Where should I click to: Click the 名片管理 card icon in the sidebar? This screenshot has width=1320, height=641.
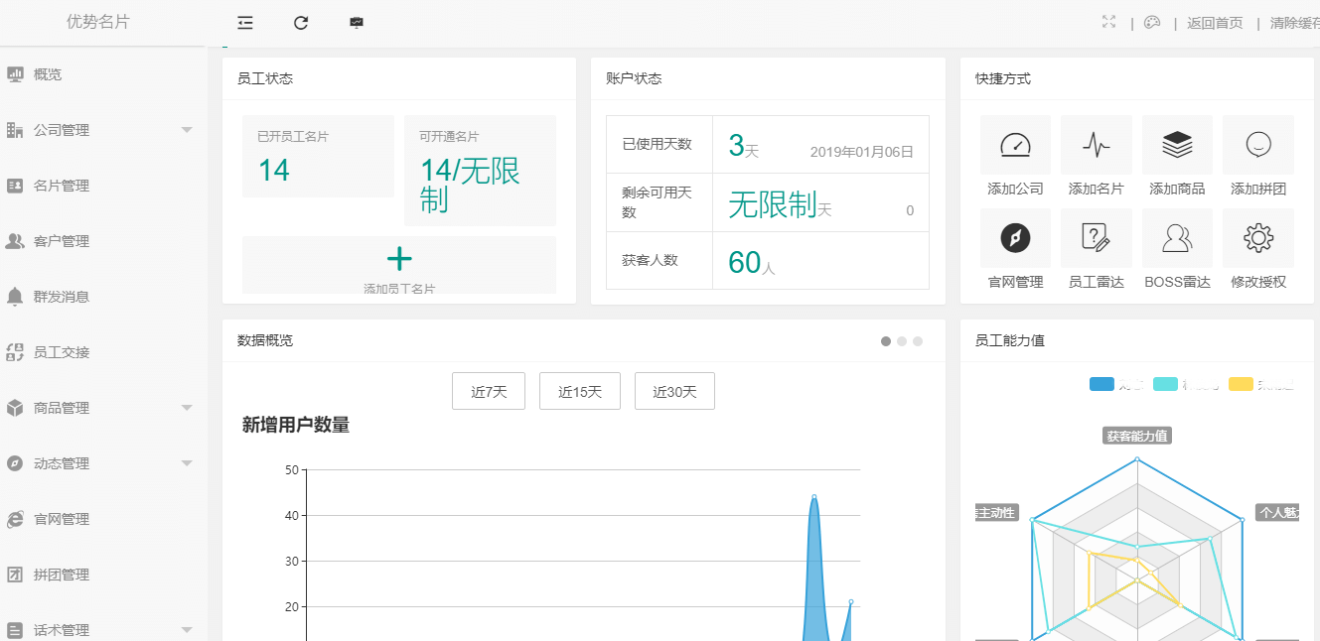[15, 186]
